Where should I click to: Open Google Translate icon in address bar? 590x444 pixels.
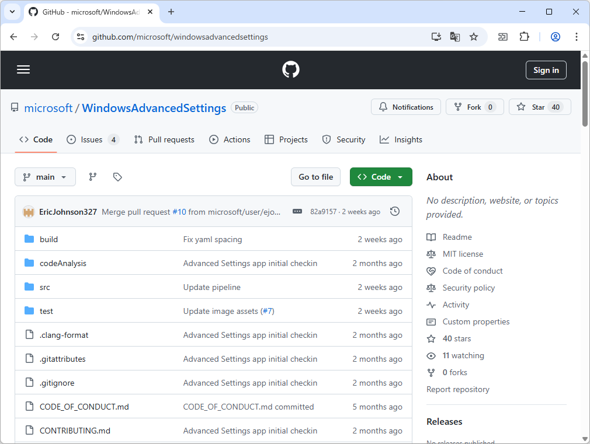tap(455, 36)
